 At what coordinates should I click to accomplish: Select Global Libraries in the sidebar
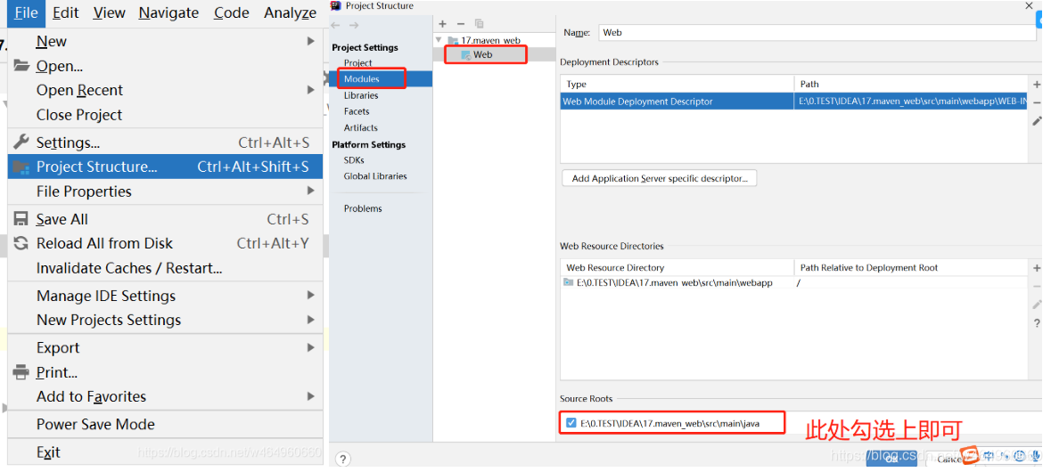tap(375, 176)
